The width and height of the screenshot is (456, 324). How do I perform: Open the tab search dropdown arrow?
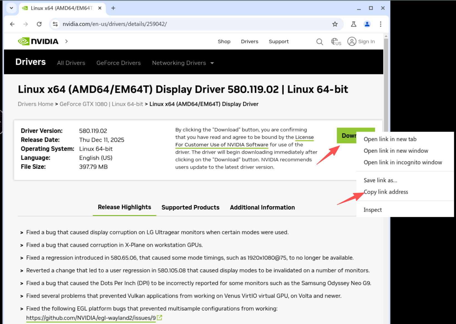11,8
